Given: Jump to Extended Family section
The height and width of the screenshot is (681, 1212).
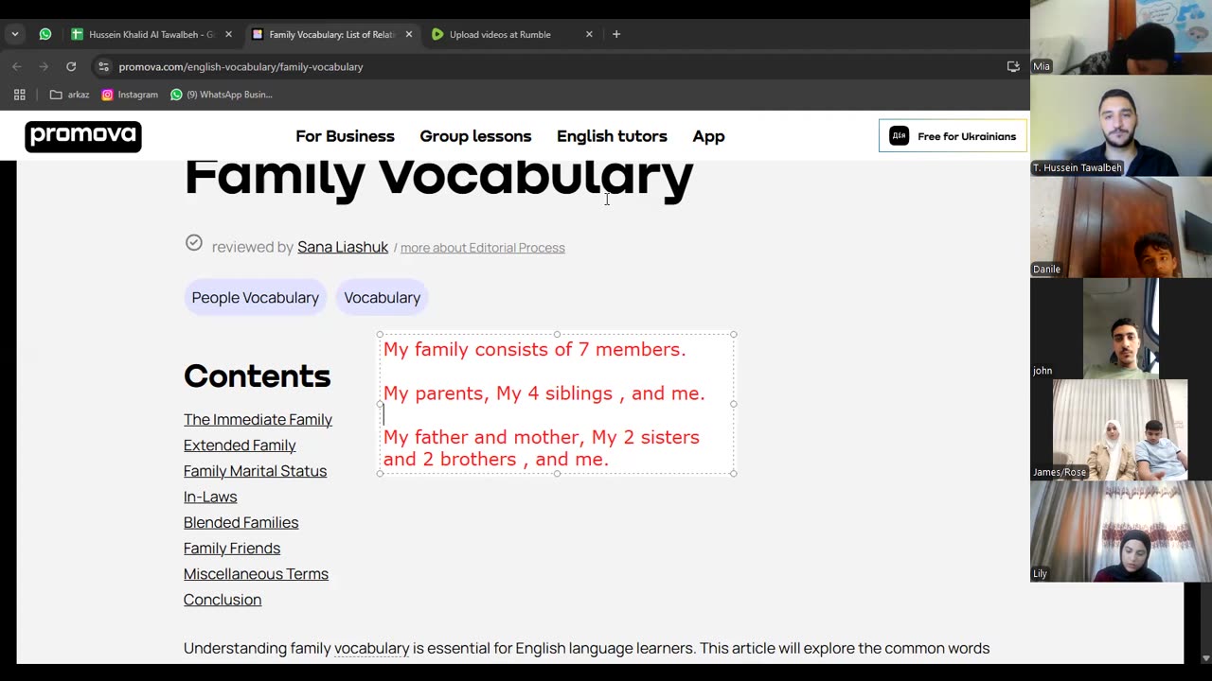Looking at the screenshot, I should pos(240,445).
